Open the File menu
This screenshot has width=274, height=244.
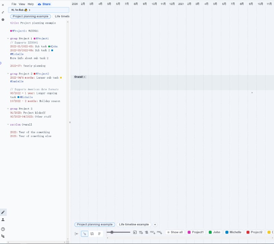[x=14, y=4]
